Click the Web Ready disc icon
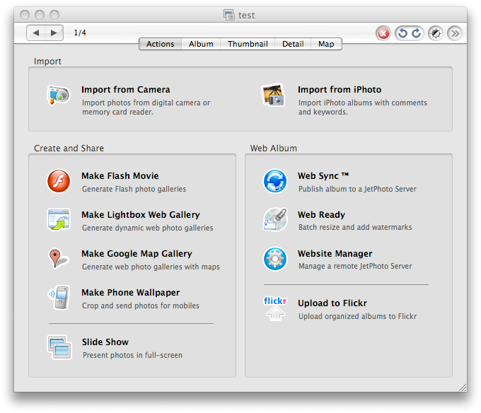Screen dimensions: 481x413 [275, 219]
